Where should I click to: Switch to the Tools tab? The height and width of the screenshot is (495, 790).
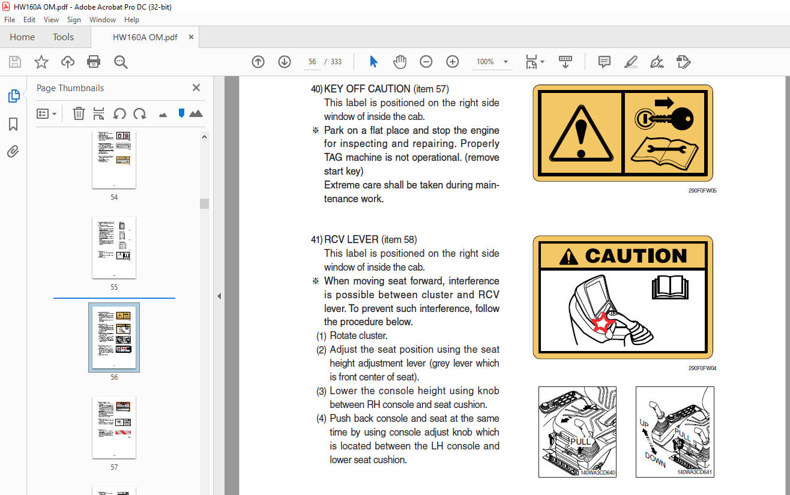tap(63, 37)
